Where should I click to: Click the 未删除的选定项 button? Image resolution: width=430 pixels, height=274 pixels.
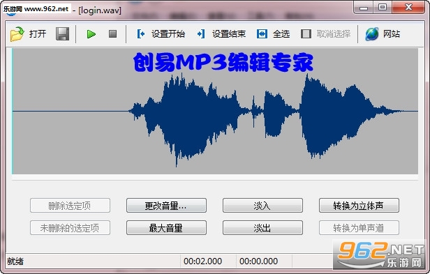click(x=70, y=228)
